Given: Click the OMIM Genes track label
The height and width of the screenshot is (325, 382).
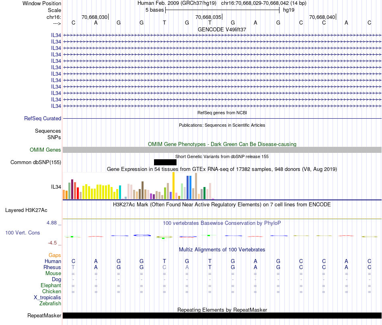Looking at the screenshot, I should [x=45, y=150].
